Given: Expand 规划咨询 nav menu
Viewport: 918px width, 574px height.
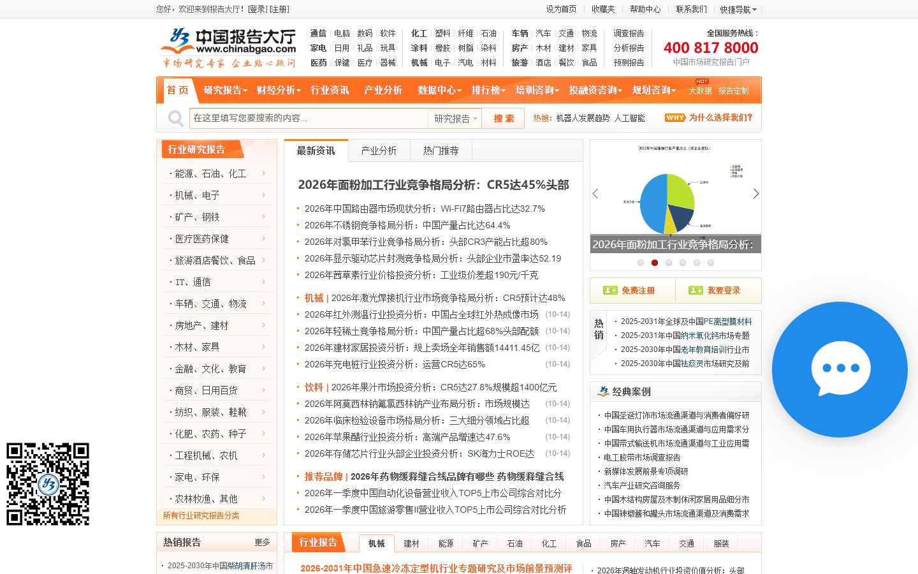Looking at the screenshot, I should pyautogui.click(x=653, y=91).
